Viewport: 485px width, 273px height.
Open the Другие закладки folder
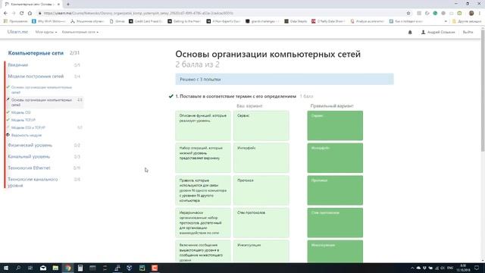pyautogui.click(x=467, y=21)
